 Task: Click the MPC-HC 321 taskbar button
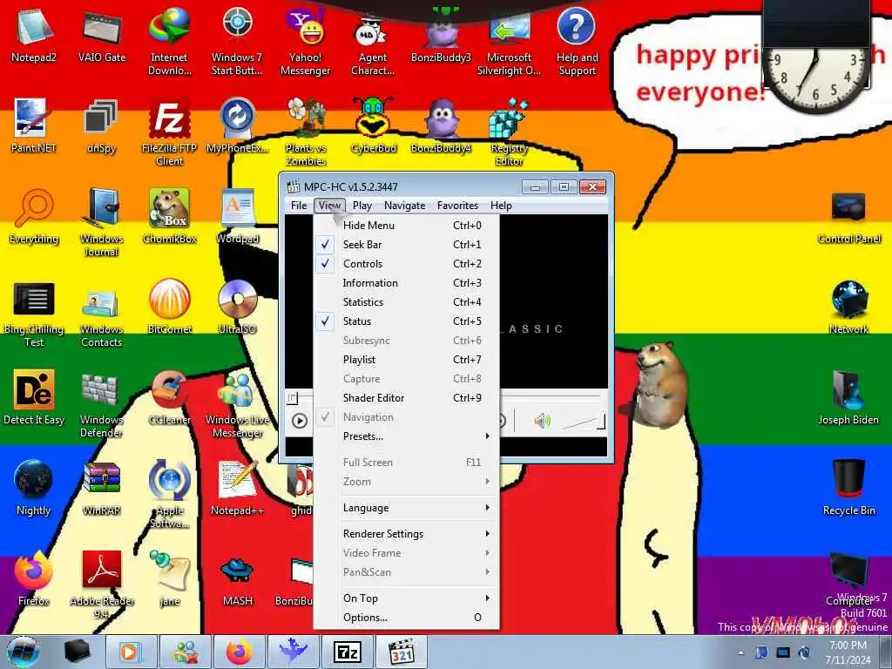402,652
